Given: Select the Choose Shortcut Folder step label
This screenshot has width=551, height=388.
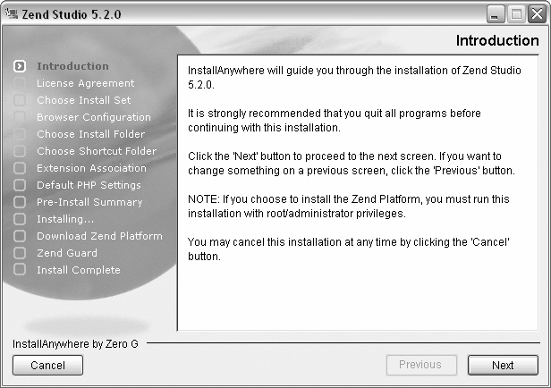Looking at the screenshot, I should (x=96, y=151).
